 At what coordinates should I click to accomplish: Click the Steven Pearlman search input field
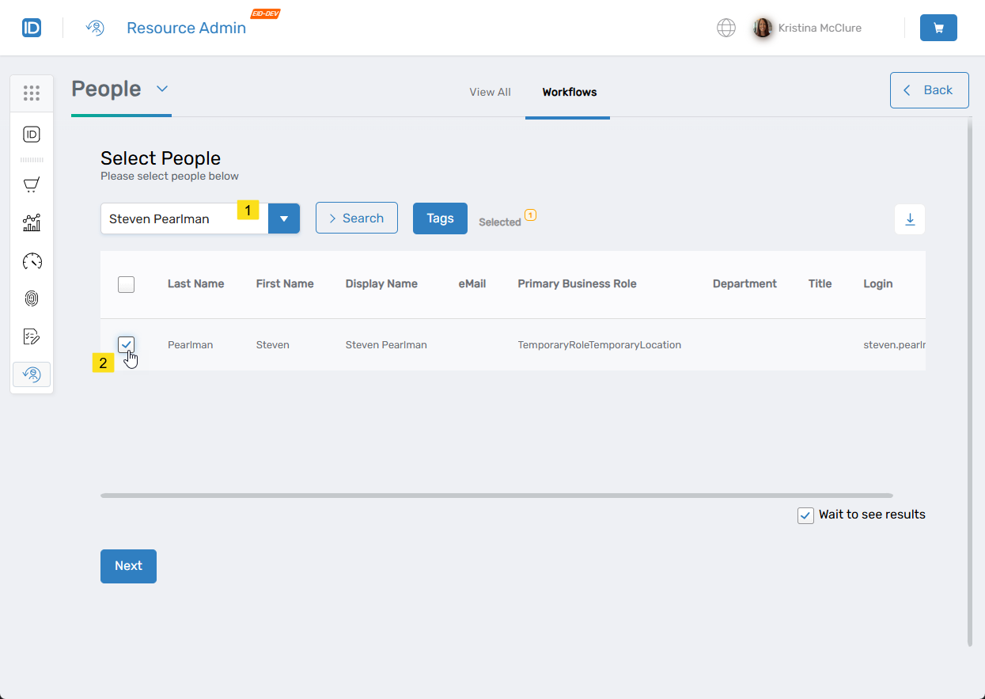coord(170,218)
